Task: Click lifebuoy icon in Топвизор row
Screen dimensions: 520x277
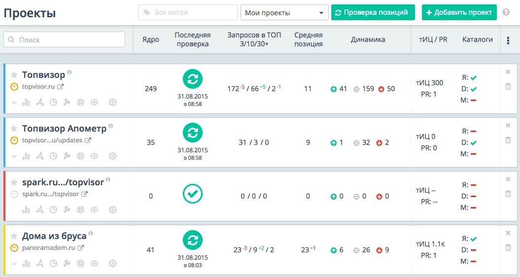Action: 80,102
